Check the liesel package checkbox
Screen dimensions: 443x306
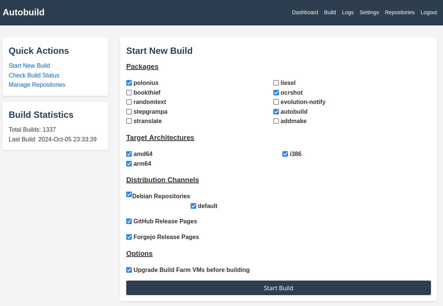(276, 83)
